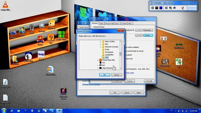Switch to Movie Wall tab
The height and width of the screenshot is (113, 201).
109,24
